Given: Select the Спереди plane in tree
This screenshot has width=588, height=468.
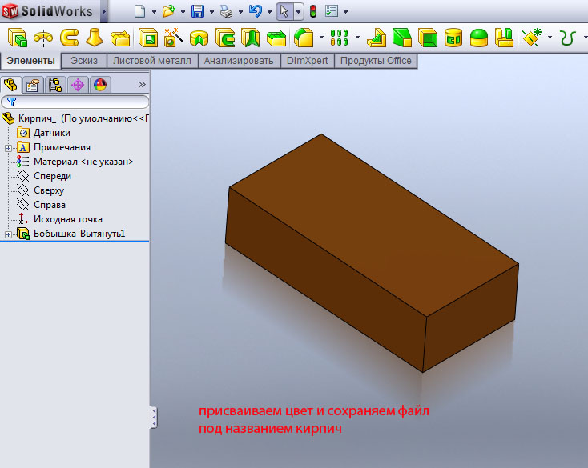Looking at the screenshot, I should coord(52,176).
